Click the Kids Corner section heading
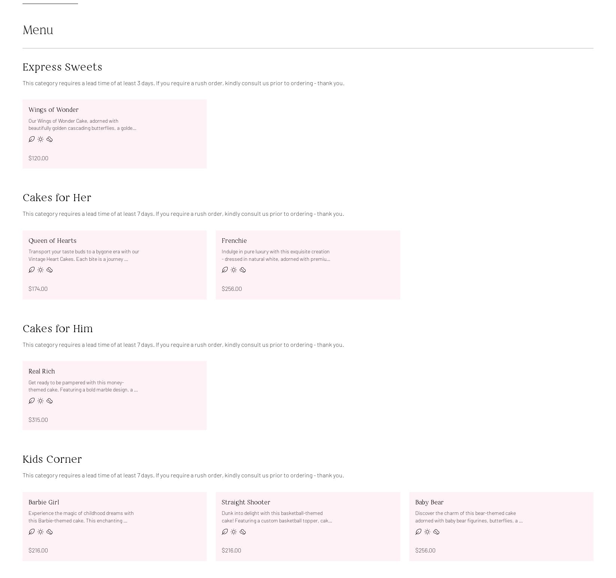Image resolution: width=616 pixels, height=578 pixels. pyautogui.click(x=52, y=459)
